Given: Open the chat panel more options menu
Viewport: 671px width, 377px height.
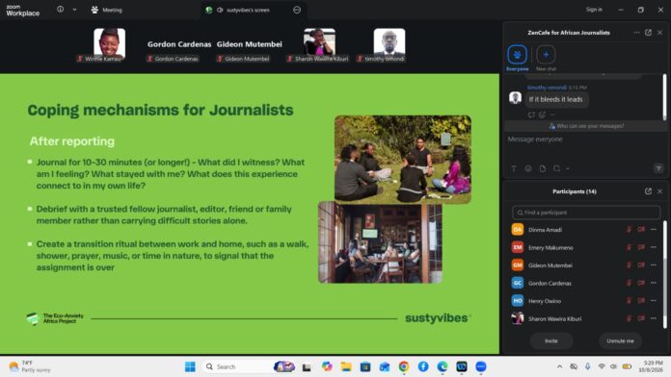Looking at the screenshot, I should pyautogui.click(x=636, y=33).
